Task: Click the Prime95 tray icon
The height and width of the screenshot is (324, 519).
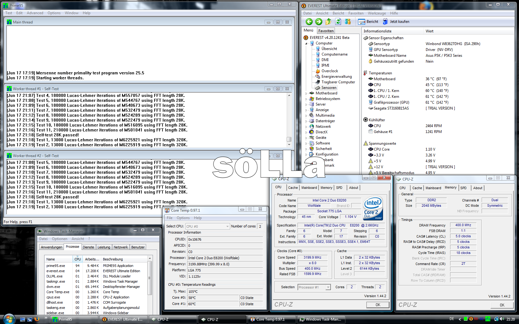Action: [x=488, y=319]
